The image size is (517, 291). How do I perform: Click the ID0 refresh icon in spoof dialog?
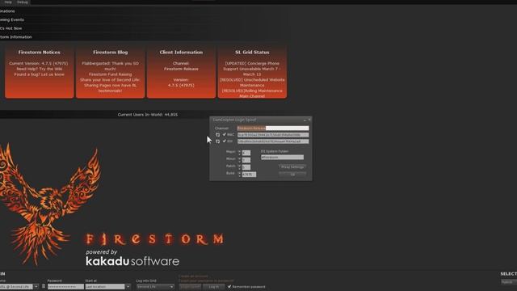217,141
